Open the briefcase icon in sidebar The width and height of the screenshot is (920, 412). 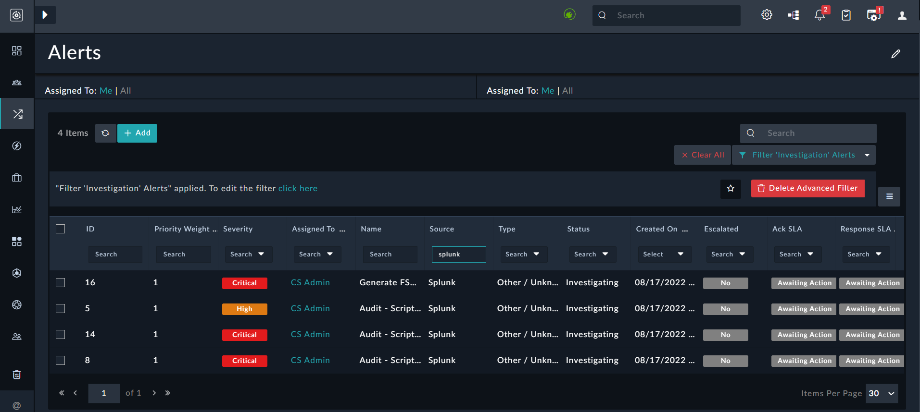click(17, 178)
